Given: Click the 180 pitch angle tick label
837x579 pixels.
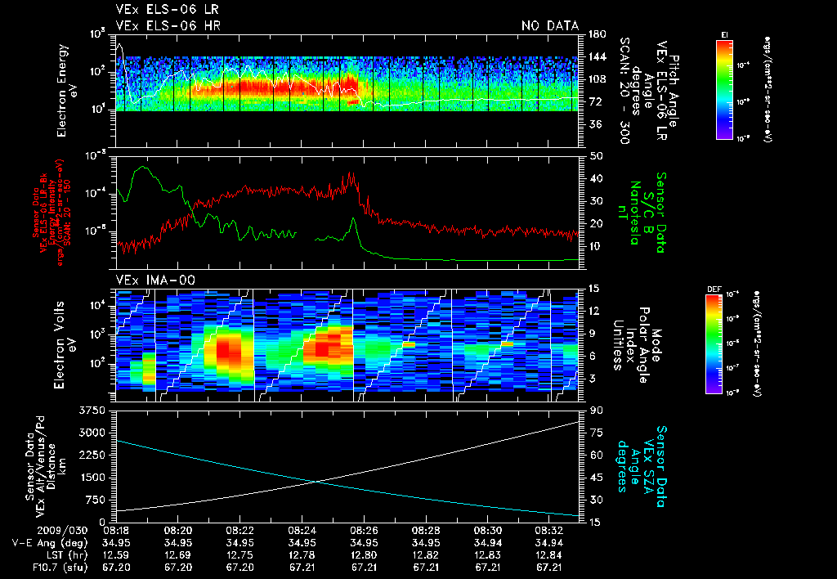Looking at the screenshot, I should 597,34.
